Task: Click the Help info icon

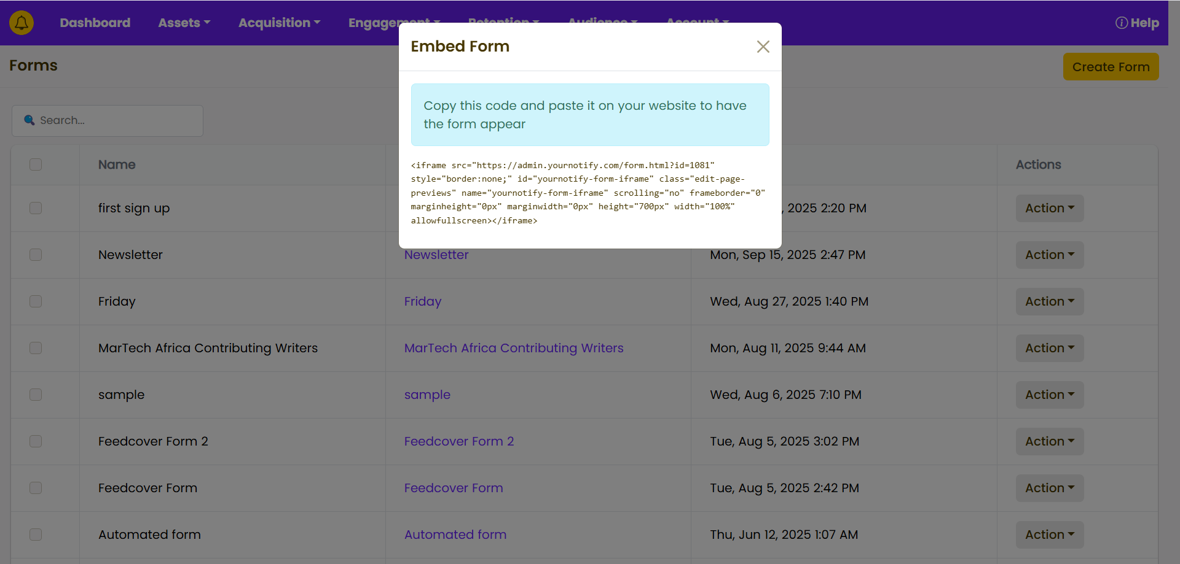Action: coord(1121,23)
